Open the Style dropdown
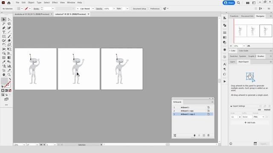The width and height of the screenshot is (273, 153). [127, 8]
